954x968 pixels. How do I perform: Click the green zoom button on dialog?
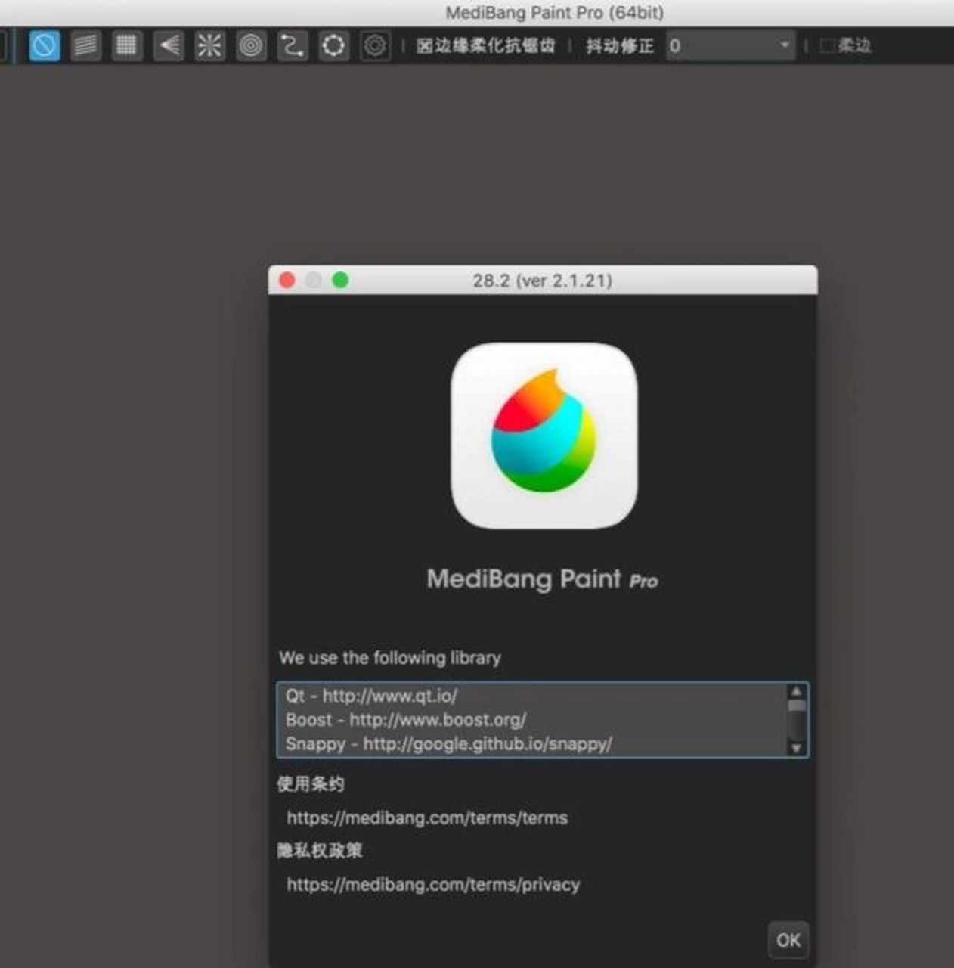pos(341,280)
